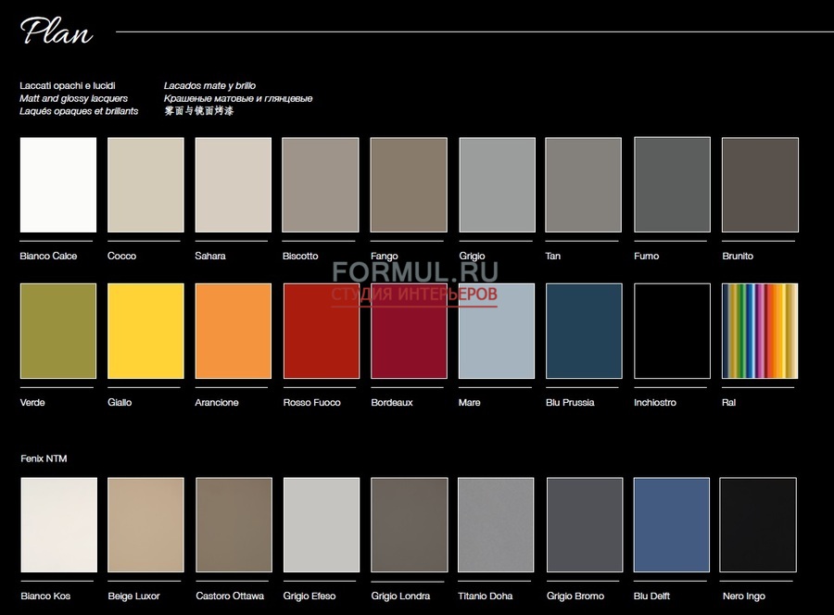Click the Blu Prussia swatch
The width and height of the screenshot is (834, 615).
pyautogui.click(x=582, y=331)
